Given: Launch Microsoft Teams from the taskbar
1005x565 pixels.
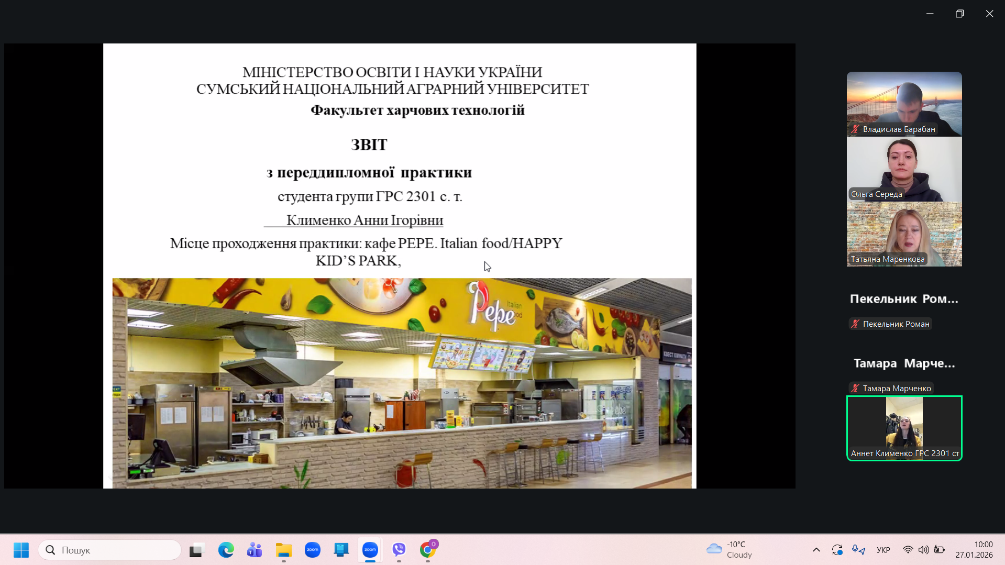Looking at the screenshot, I should 255,550.
